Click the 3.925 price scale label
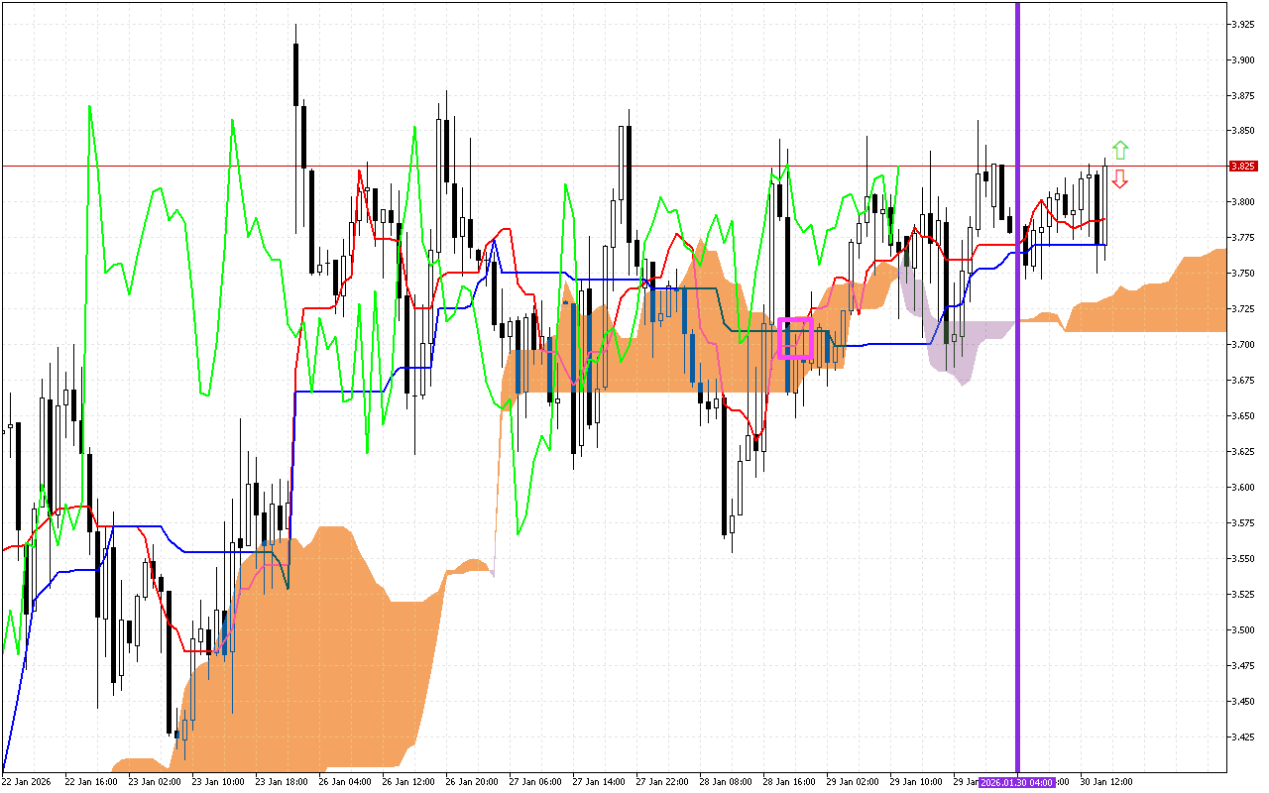Viewport: 1269px width, 793px height. 1242,24
